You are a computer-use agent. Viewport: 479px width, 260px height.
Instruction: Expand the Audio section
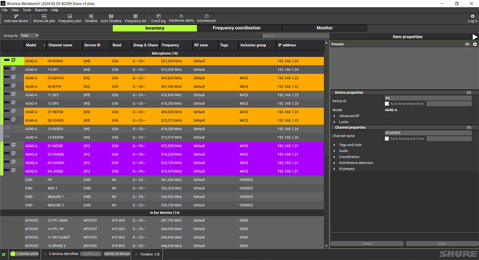click(x=334, y=151)
